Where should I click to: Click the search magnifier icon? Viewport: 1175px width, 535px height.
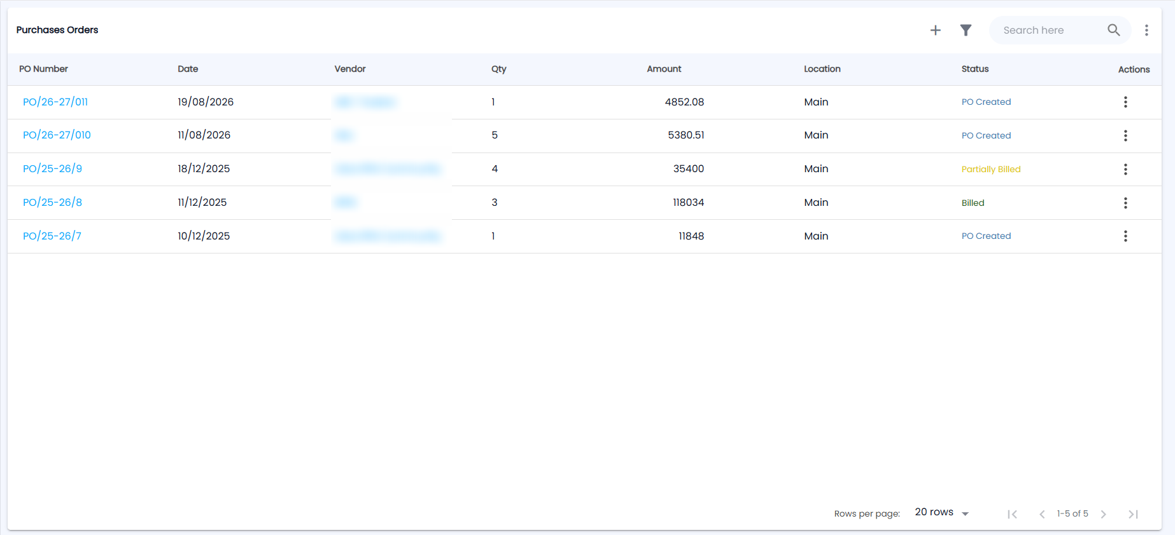(x=1113, y=30)
